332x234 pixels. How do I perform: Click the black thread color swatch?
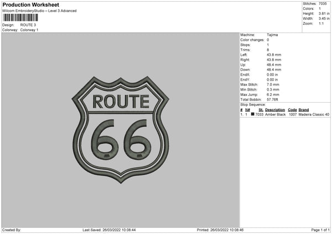(x=253, y=114)
